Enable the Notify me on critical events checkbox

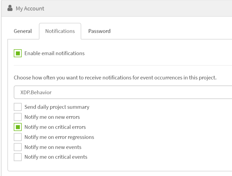[18, 157]
